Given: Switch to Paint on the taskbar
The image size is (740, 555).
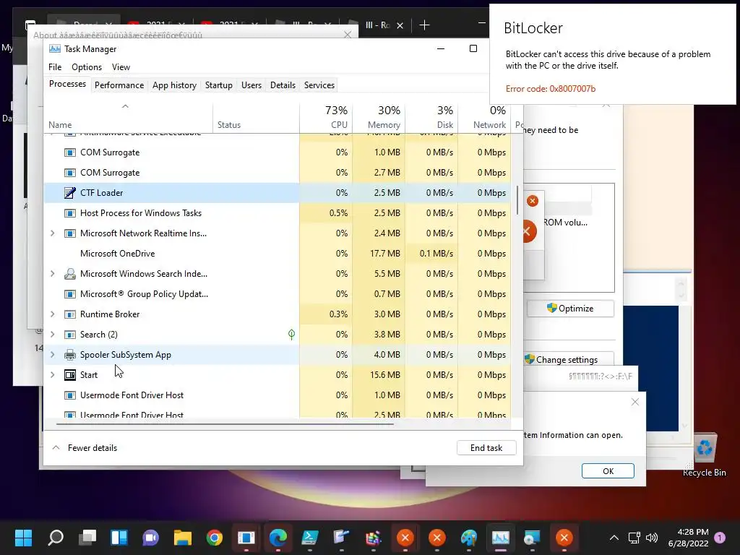Looking at the screenshot, I should [468, 538].
